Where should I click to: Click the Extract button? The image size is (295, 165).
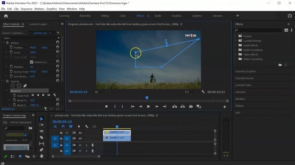coord(183,106)
